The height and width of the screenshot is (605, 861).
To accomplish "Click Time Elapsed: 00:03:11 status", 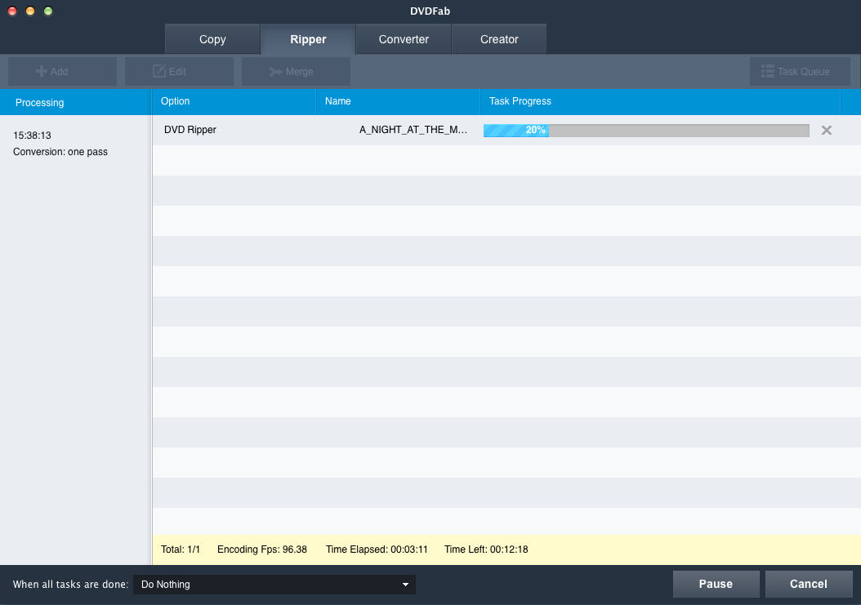I will [x=377, y=549].
